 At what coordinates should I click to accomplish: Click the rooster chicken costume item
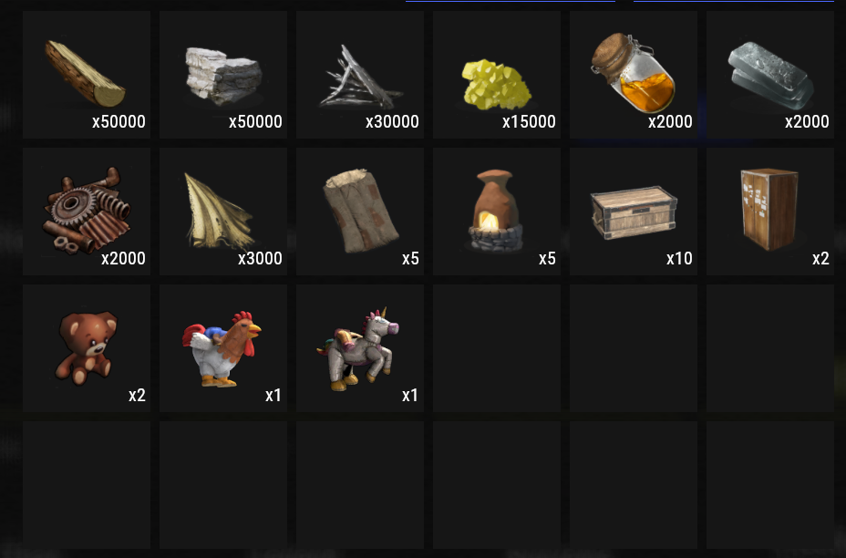[x=222, y=348]
